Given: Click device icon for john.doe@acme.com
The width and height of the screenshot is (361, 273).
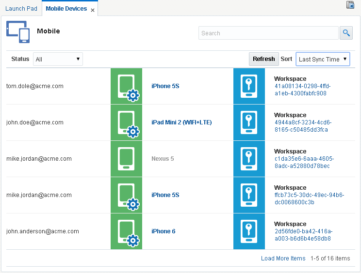Looking at the screenshot, I should pos(126,122).
